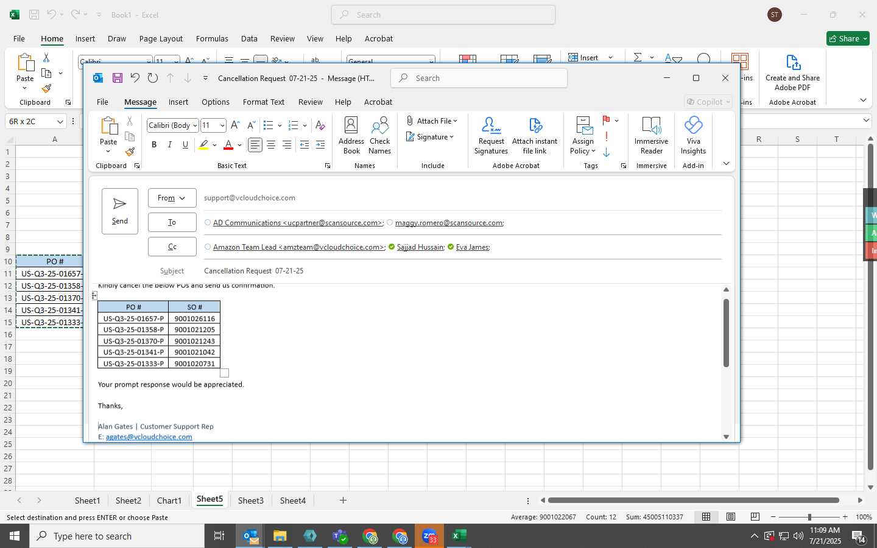Image resolution: width=877 pixels, height=548 pixels.
Task: Open Outlook from the Windows taskbar
Action: pos(251,536)
